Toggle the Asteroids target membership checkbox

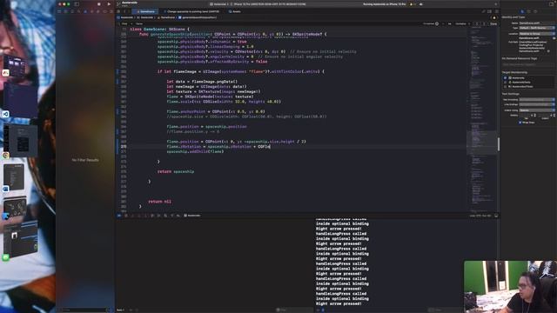pyautogui.click(x=505, y=78)
